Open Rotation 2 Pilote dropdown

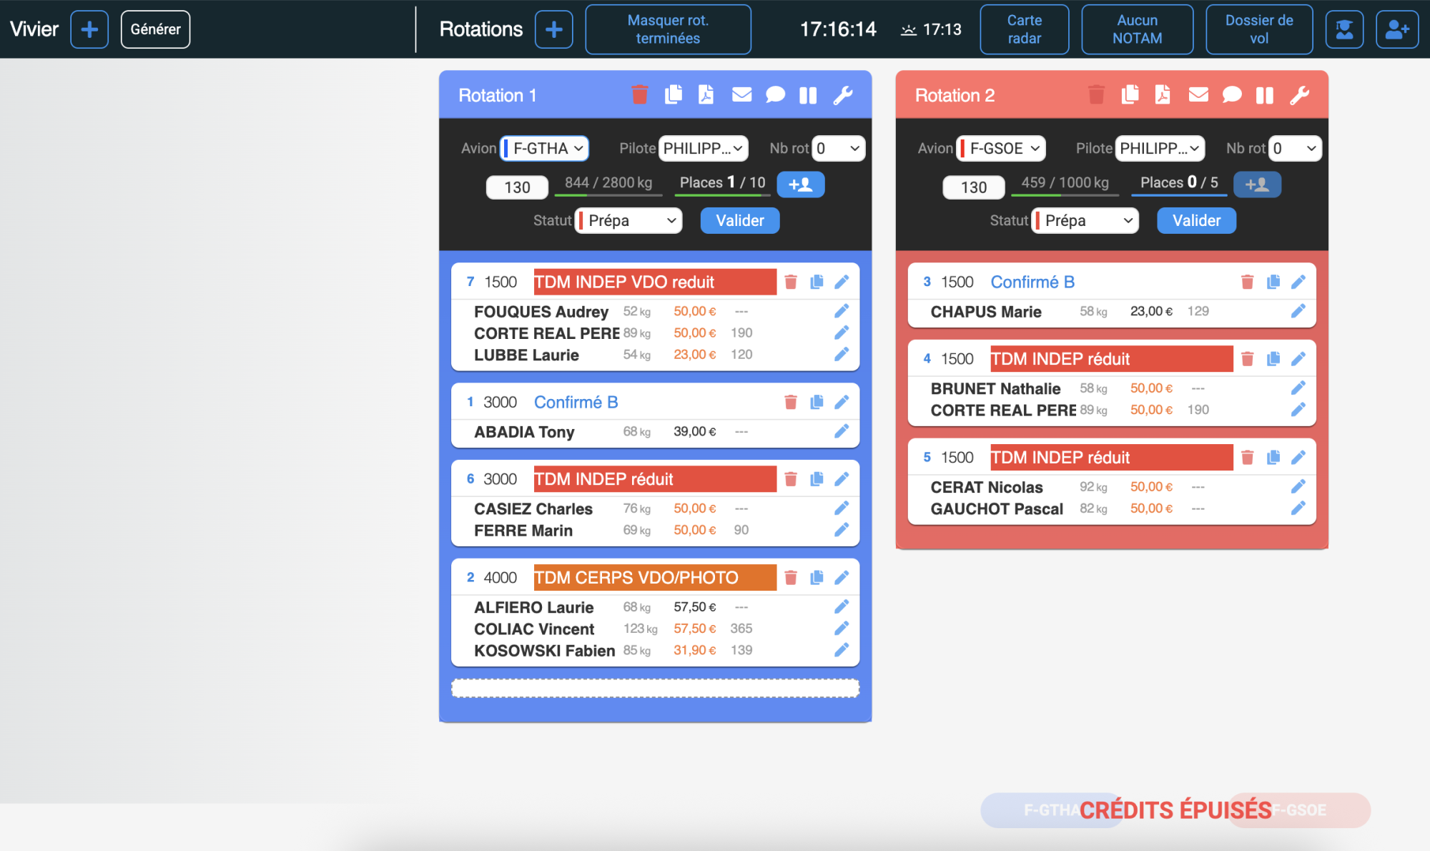(1160, 149)
